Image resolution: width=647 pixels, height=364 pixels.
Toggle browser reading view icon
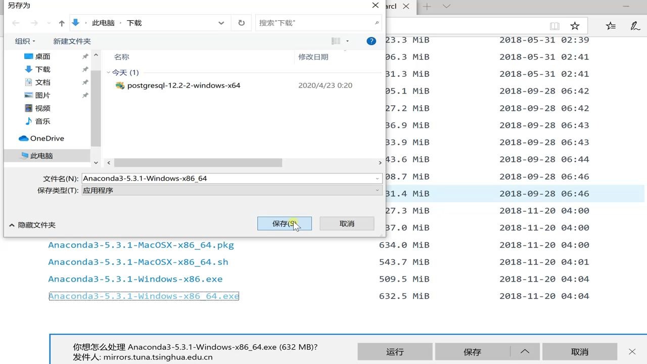coord(554,26)
